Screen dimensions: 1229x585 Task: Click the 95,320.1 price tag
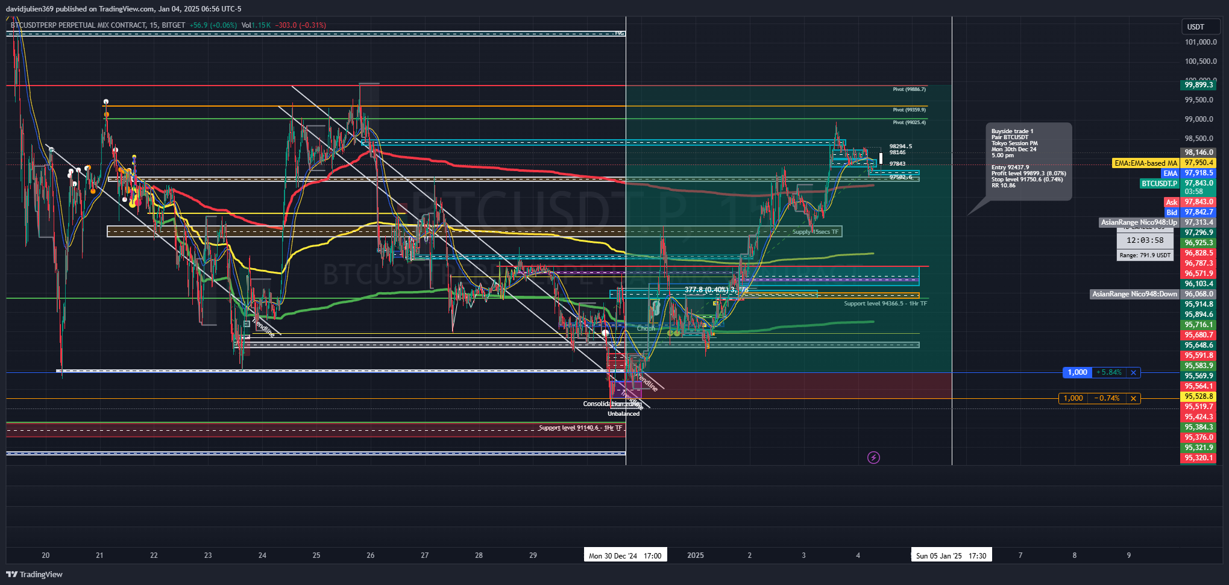(1198, 458)
